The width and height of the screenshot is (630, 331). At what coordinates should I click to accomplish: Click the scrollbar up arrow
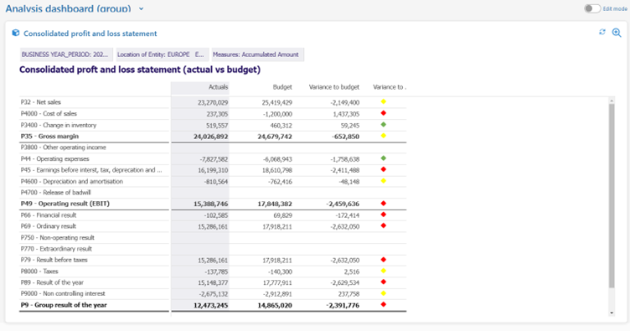[x=612, y=101]
